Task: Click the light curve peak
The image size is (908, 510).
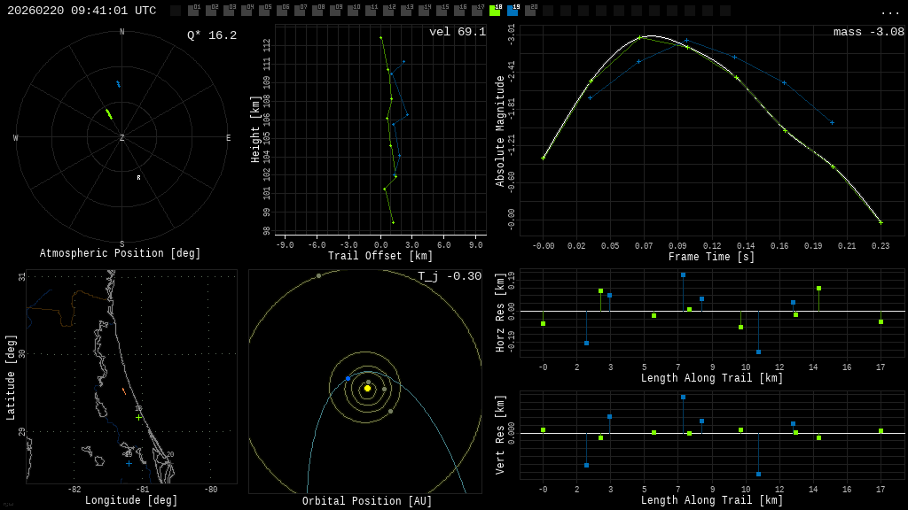Action: [650, 35]
